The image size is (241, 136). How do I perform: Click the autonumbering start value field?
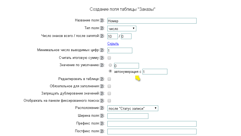(155, 71)
